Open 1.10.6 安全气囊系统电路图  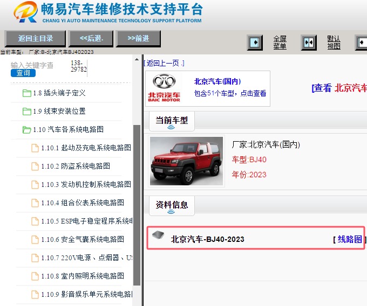(83, 239)
